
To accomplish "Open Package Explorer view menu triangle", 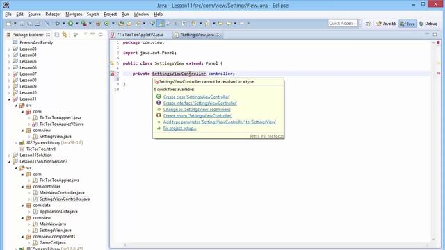I will tap(85, 34).
